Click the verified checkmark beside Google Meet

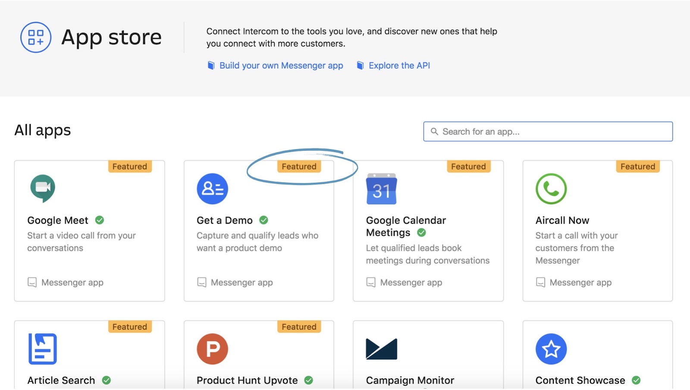tap(100, 220)
